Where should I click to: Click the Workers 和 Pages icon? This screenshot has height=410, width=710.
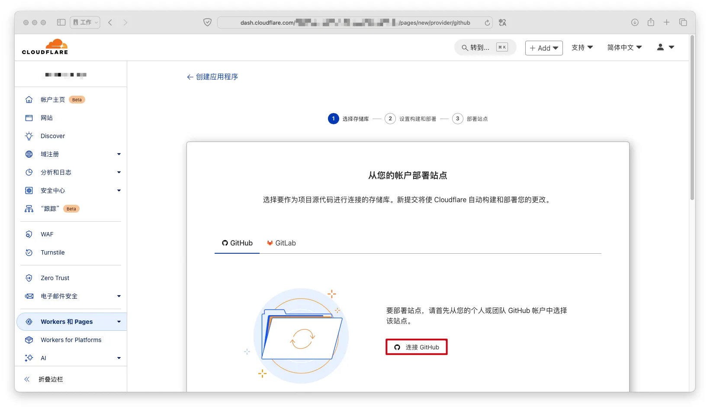click(x=29, y=322)
